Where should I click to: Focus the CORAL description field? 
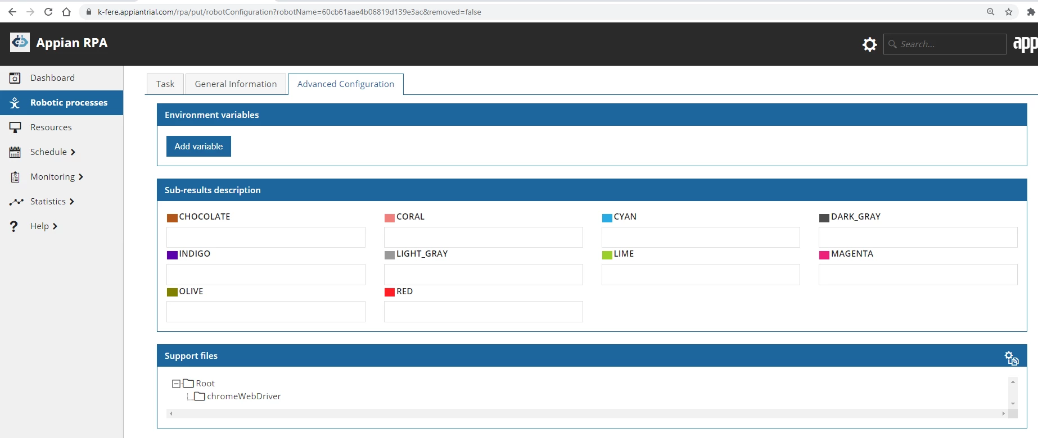(484, 237)
